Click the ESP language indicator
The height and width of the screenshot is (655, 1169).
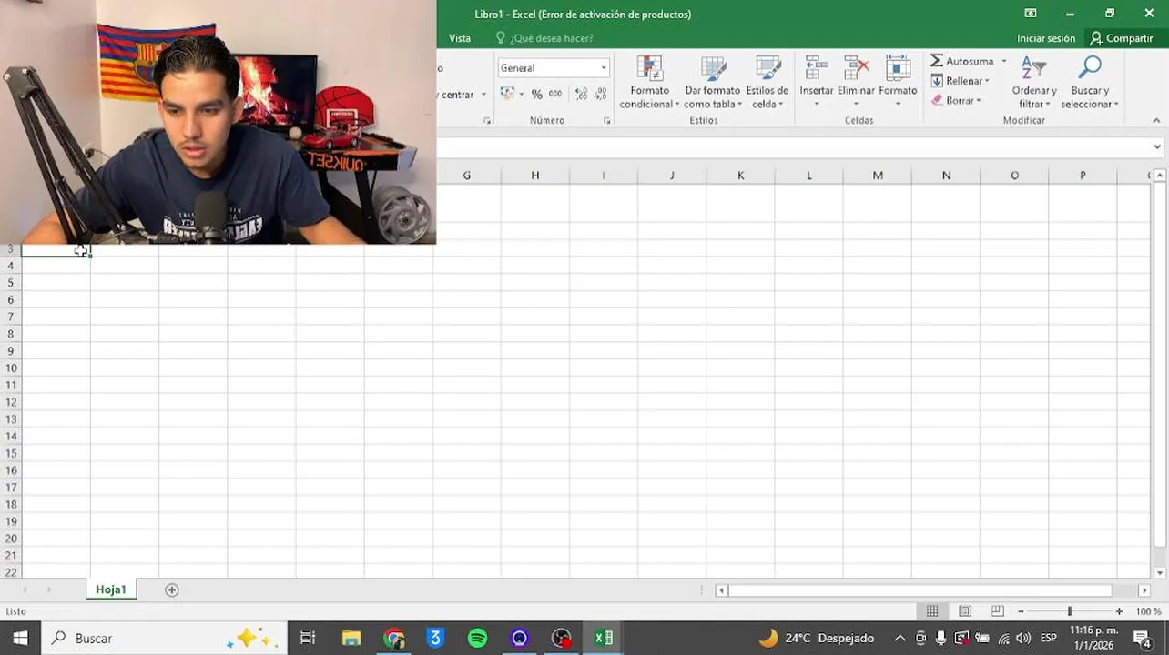pos(1048,639)
